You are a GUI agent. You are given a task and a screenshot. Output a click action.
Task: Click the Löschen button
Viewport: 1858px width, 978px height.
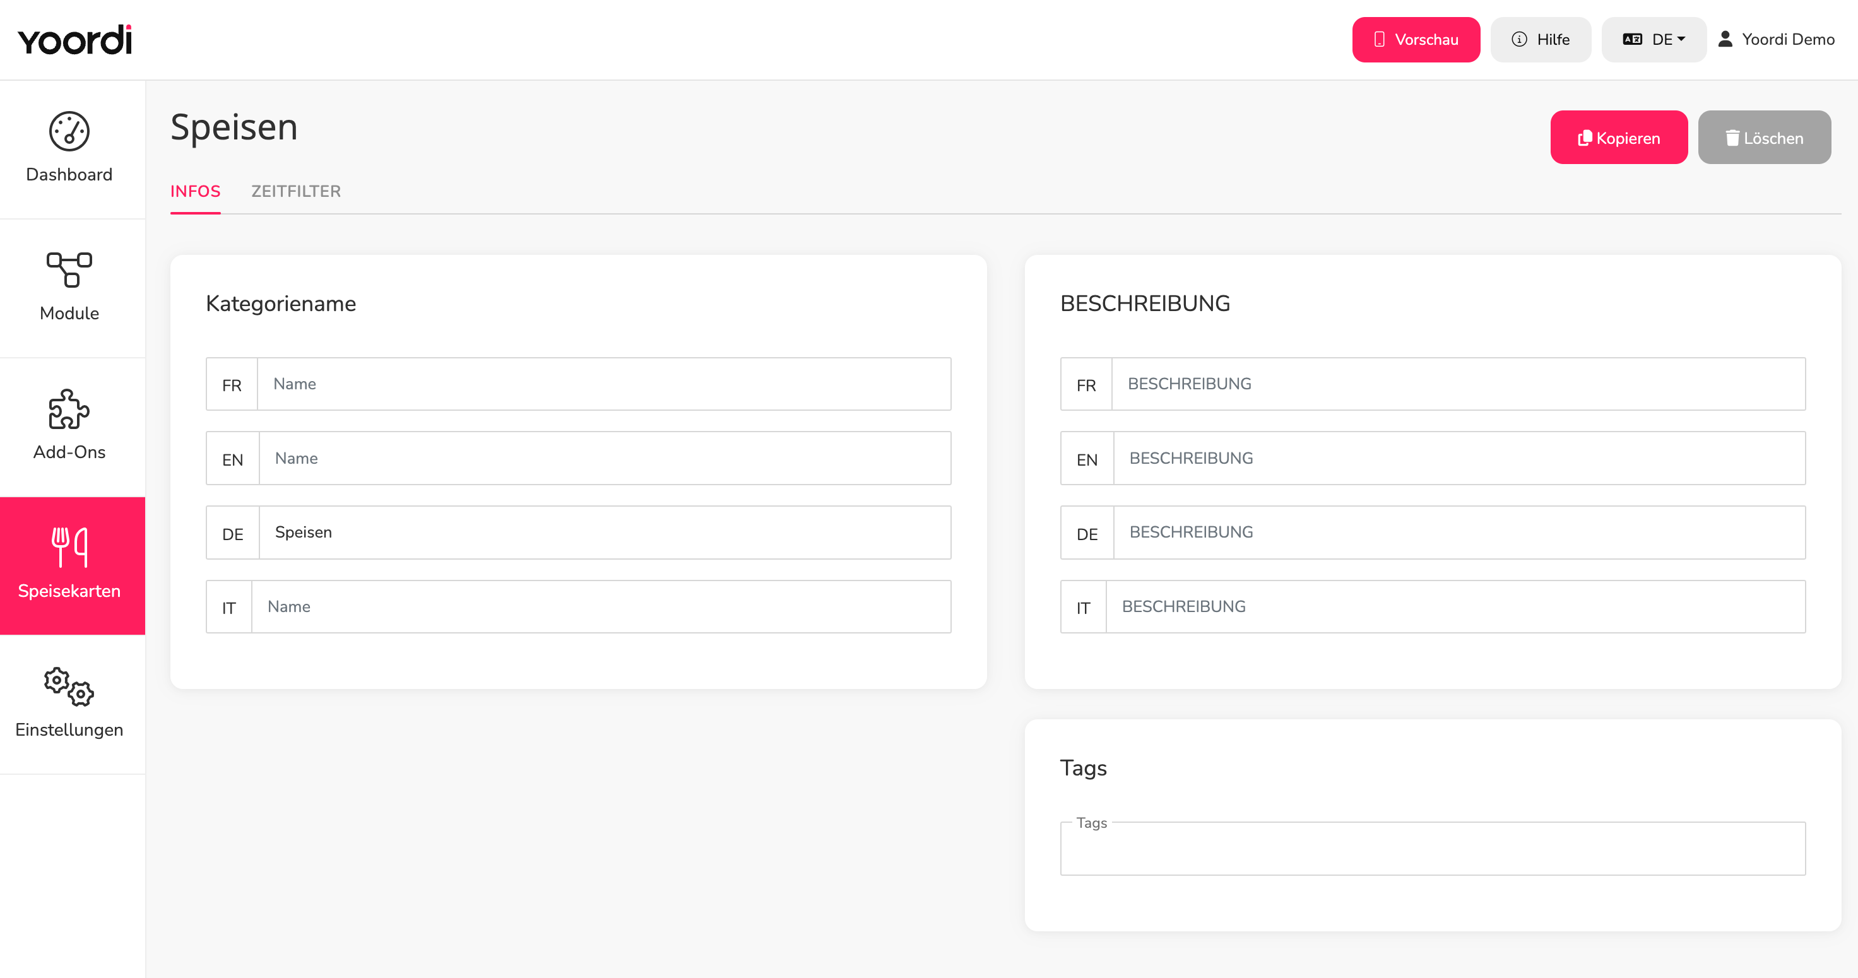pos(1764,137)
